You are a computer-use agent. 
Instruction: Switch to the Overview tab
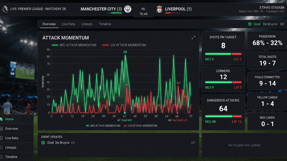point(49,24)
